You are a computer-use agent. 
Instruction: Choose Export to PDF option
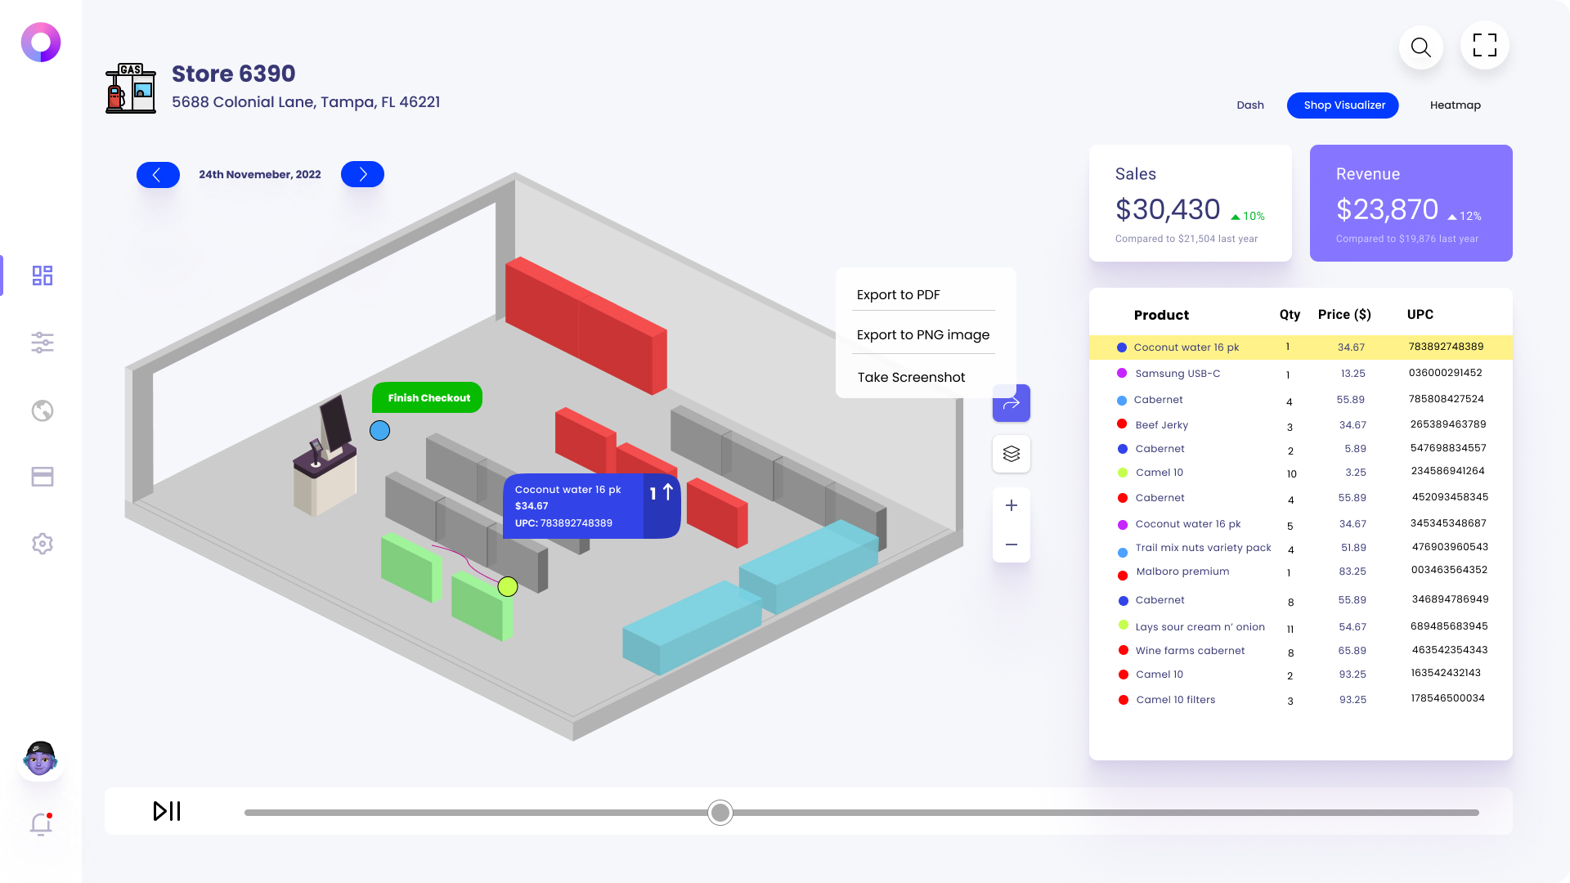898,295
